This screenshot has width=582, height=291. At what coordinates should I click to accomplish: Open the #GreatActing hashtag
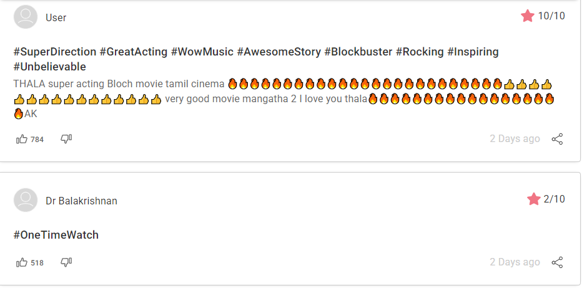point(134,52)
